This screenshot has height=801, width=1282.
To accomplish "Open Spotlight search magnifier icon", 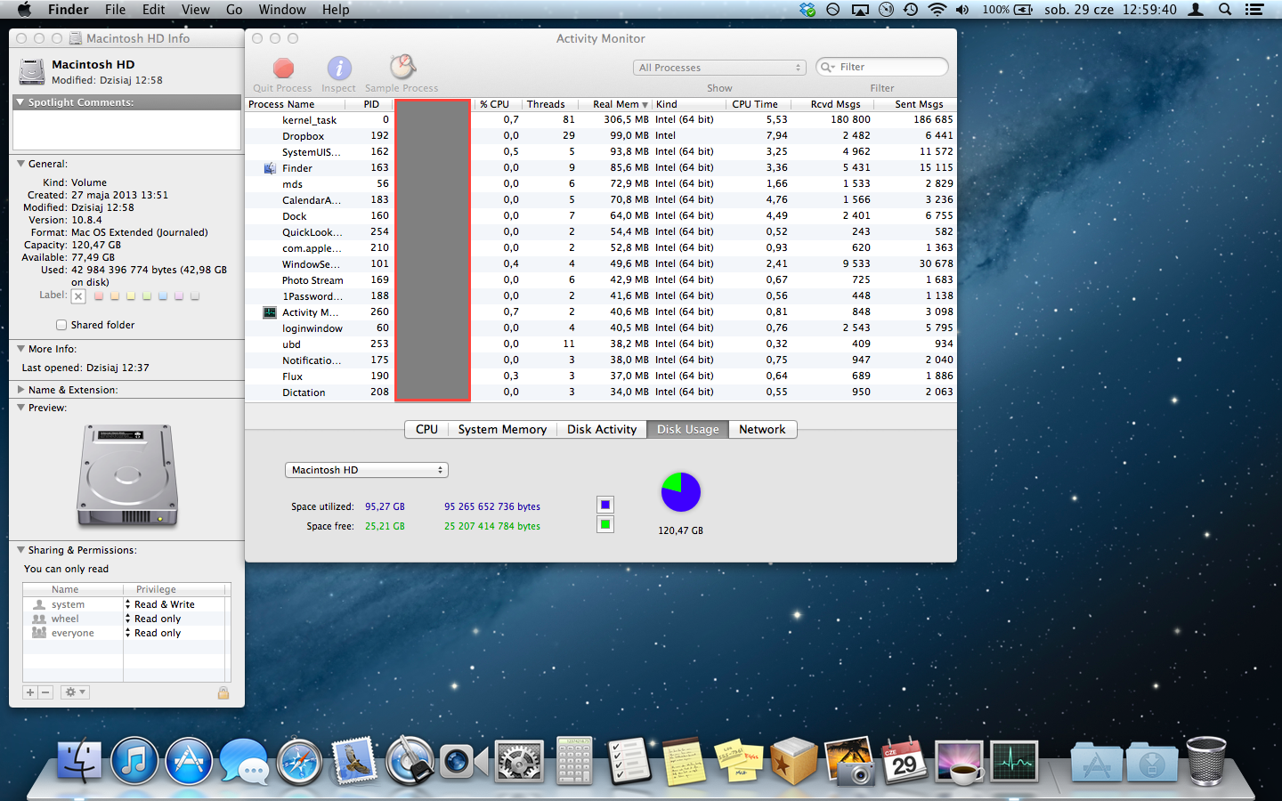I will 1225,10.
